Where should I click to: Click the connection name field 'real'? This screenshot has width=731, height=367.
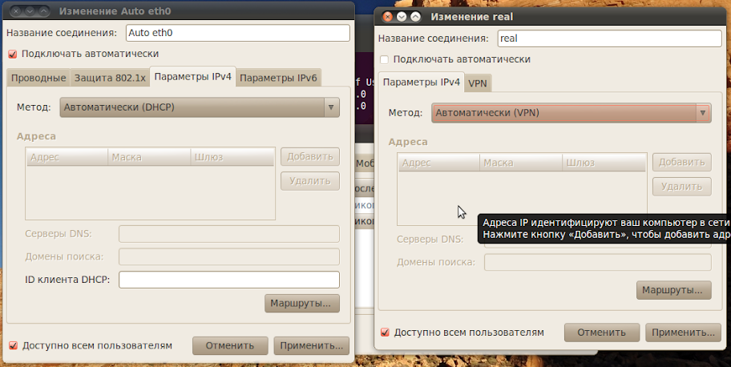tap(609, 38)
